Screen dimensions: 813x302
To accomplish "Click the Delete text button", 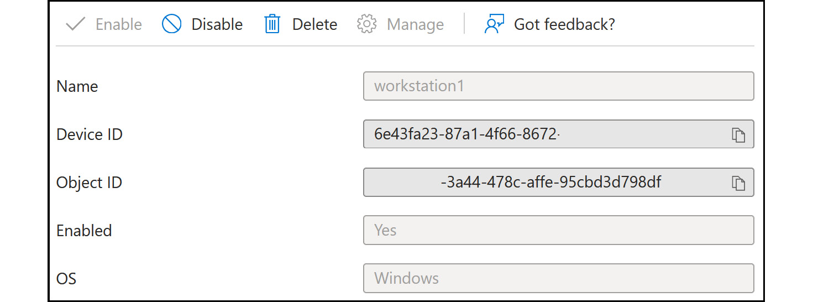I will [x=315, y=24].
